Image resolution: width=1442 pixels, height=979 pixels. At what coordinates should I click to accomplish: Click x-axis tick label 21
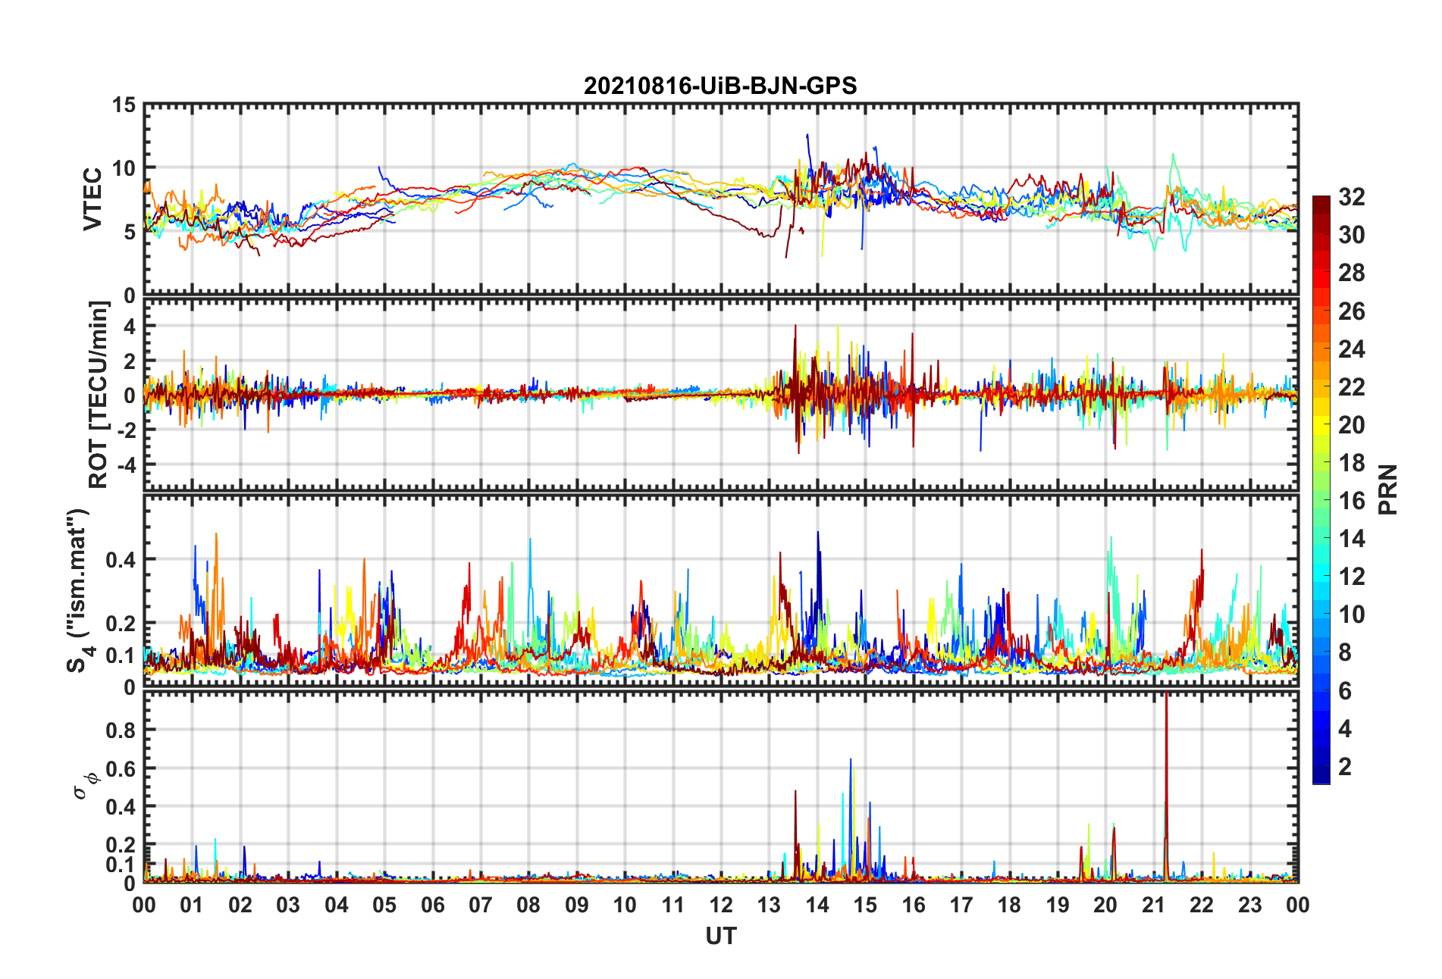click(1153, 905)
